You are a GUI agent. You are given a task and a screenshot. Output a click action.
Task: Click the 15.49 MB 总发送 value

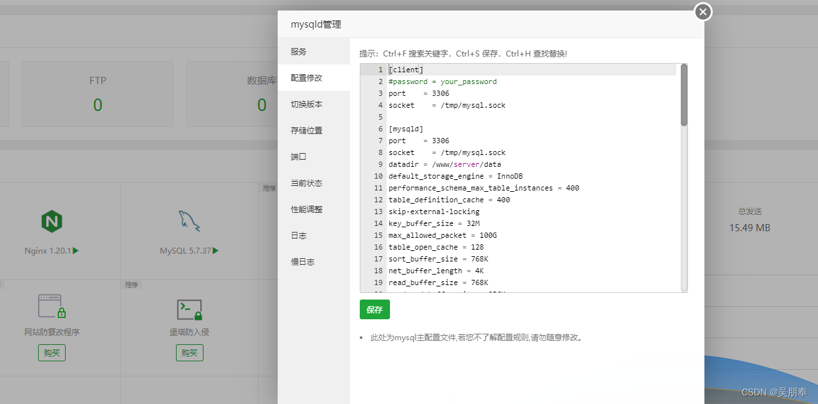[x=750, y=228]
